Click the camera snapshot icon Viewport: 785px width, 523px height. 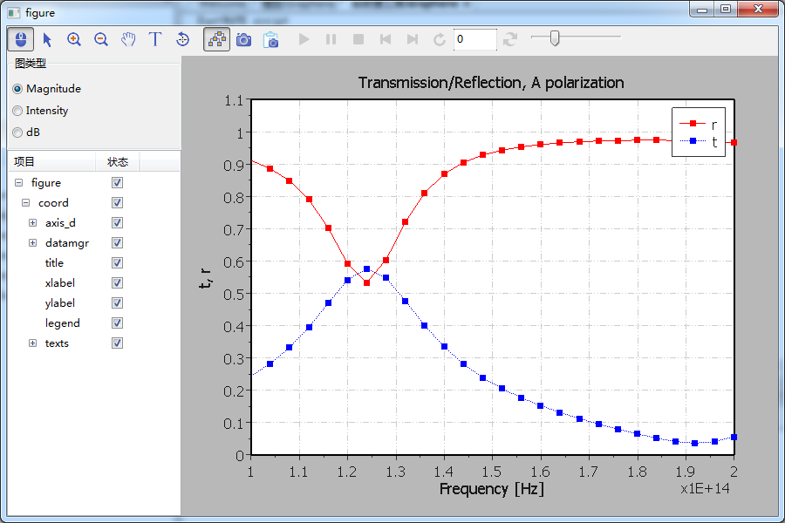[244, 39]
